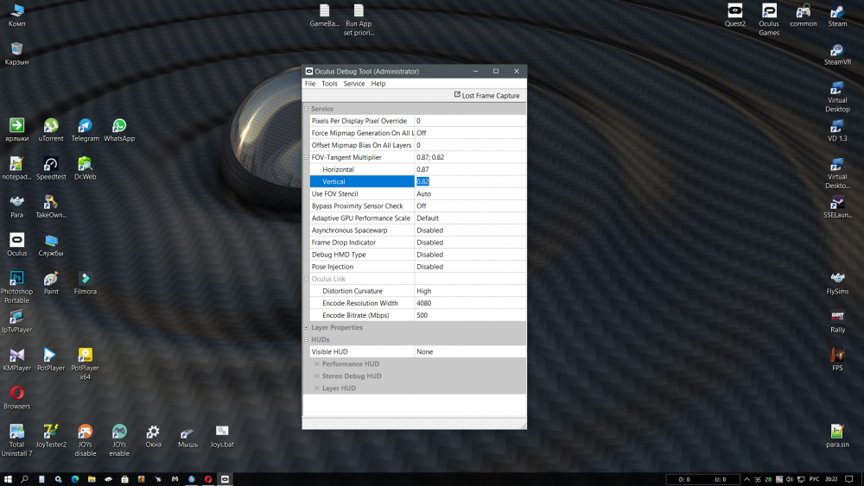Click the Windows Start button
The height and width of the screenshot is (486, 864).
[8, 478]
